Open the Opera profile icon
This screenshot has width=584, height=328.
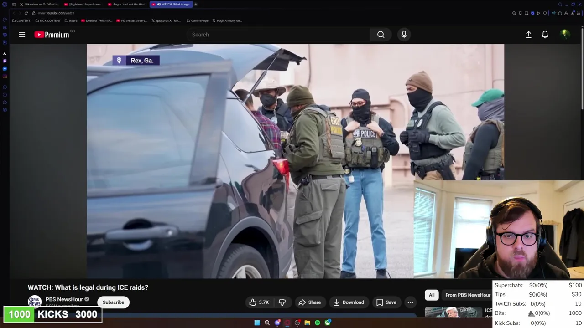pos(566,13)
